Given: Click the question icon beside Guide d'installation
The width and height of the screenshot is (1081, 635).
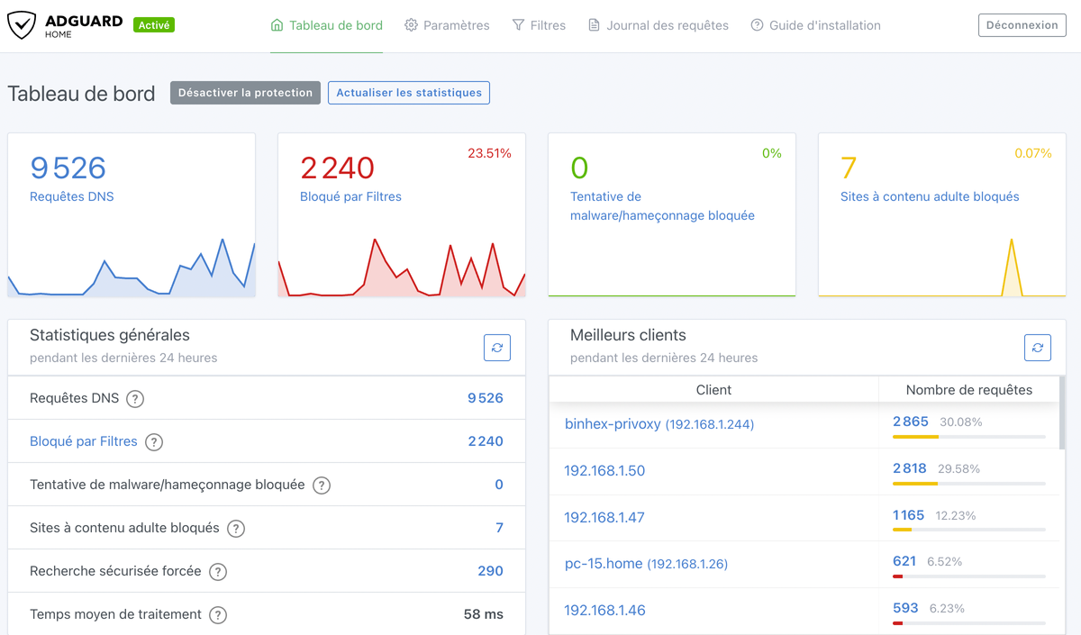Looking at the screenshot, I should [757, 25].
